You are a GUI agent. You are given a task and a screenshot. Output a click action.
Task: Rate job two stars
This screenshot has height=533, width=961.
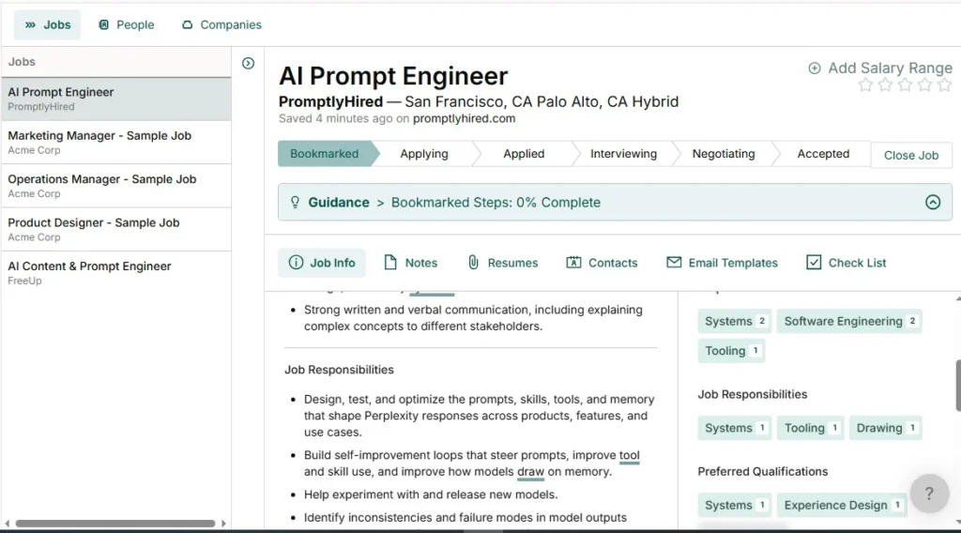885,84
